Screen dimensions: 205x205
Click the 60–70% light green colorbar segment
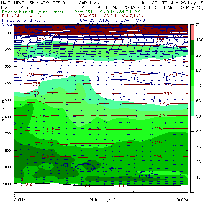192,93
